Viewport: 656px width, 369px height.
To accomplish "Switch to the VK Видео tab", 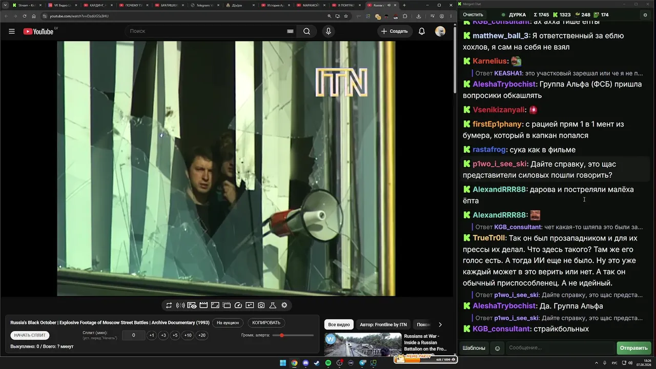I will (x=62, y=5).
